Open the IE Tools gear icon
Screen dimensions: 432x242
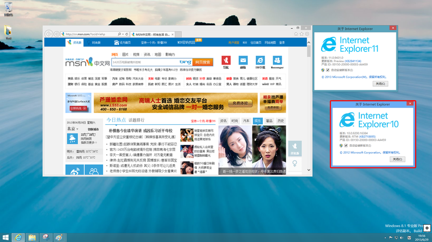point(307,34)
